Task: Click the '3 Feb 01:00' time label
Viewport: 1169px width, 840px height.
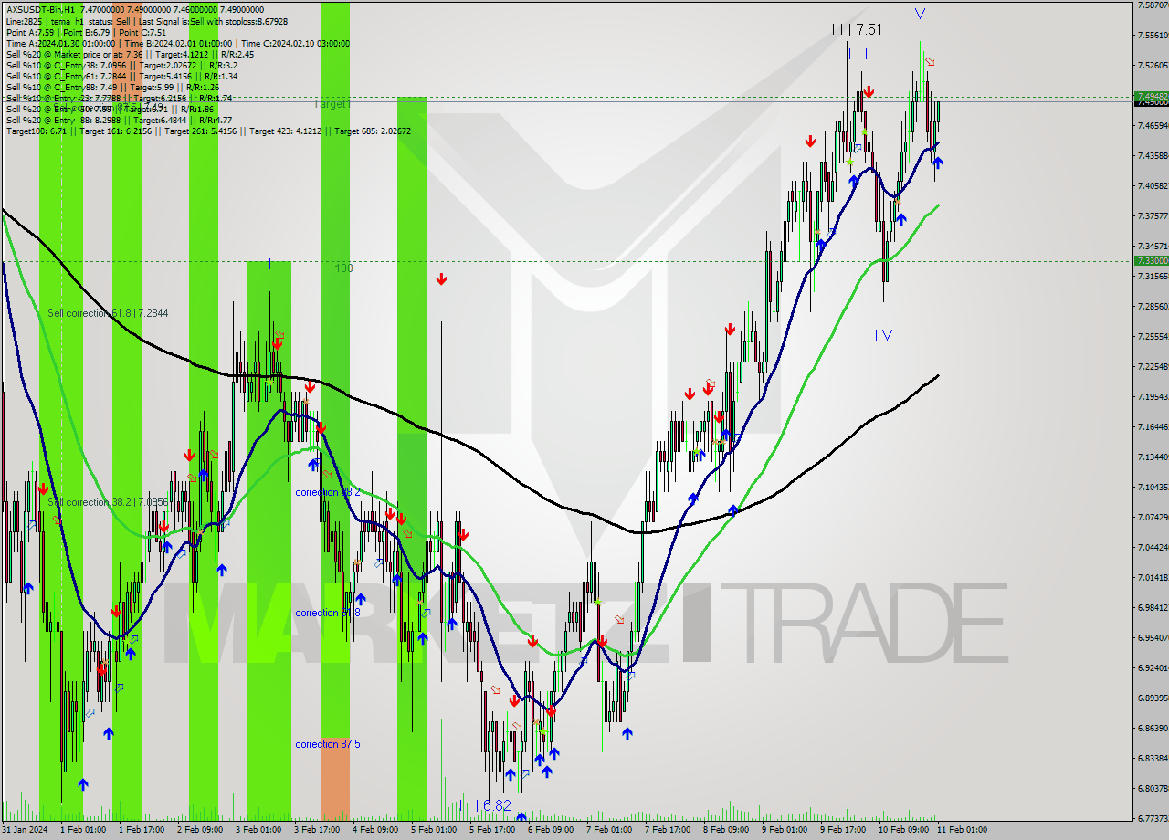Action: click(258, 830)
